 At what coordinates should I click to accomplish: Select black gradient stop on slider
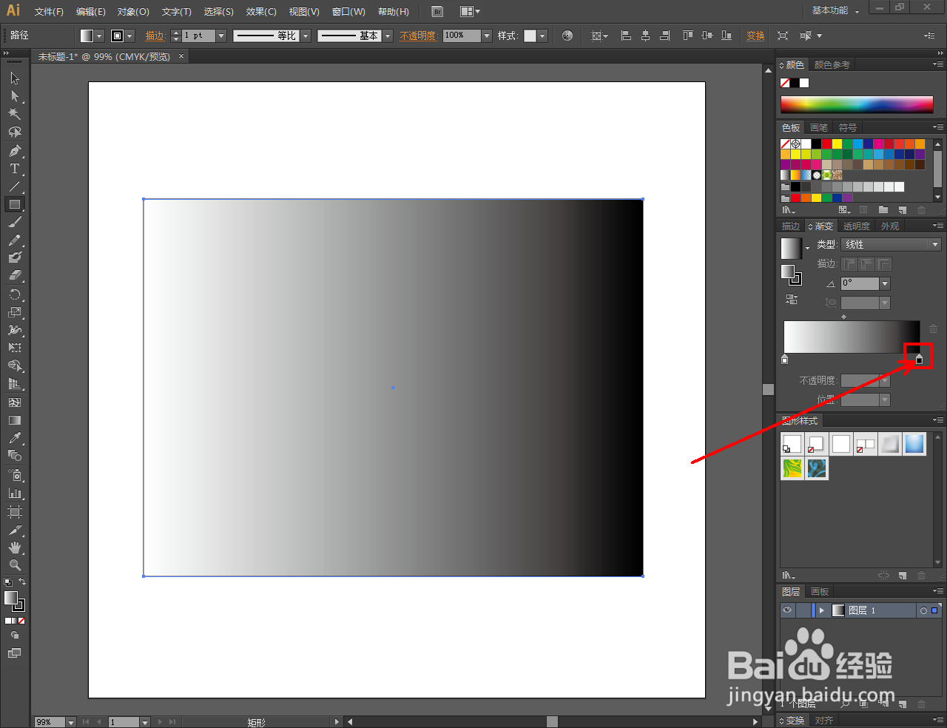tap(920, 360)
